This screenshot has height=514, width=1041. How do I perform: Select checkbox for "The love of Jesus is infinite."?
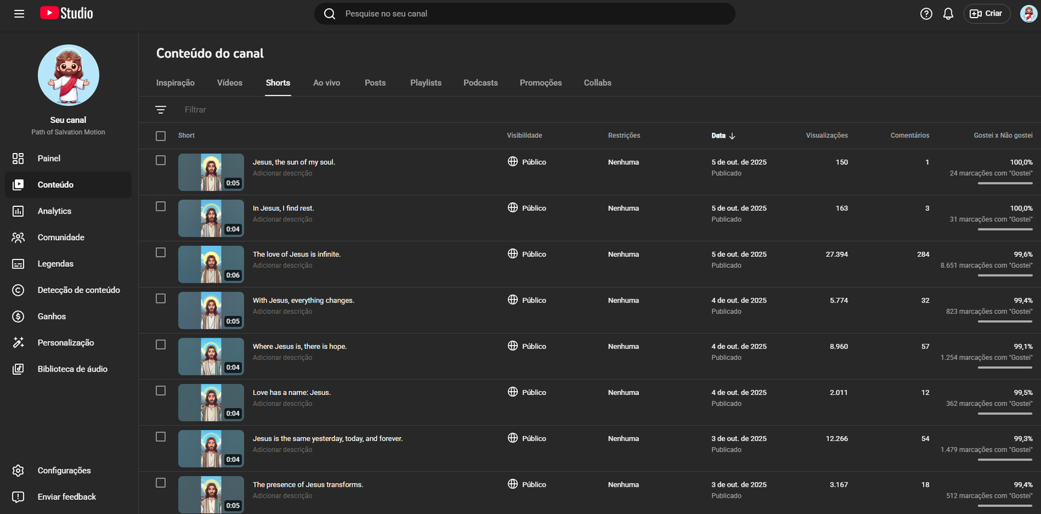[x=161, y=252]
